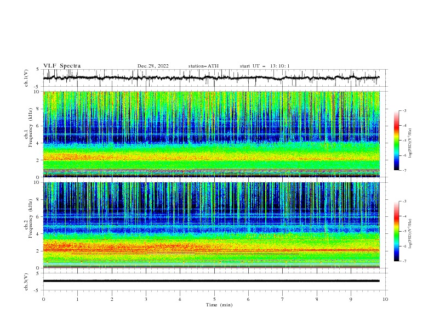The image size is (434, 336).
Task: Click the ch.3 flat voltage trace
Action: coord(211,281)
